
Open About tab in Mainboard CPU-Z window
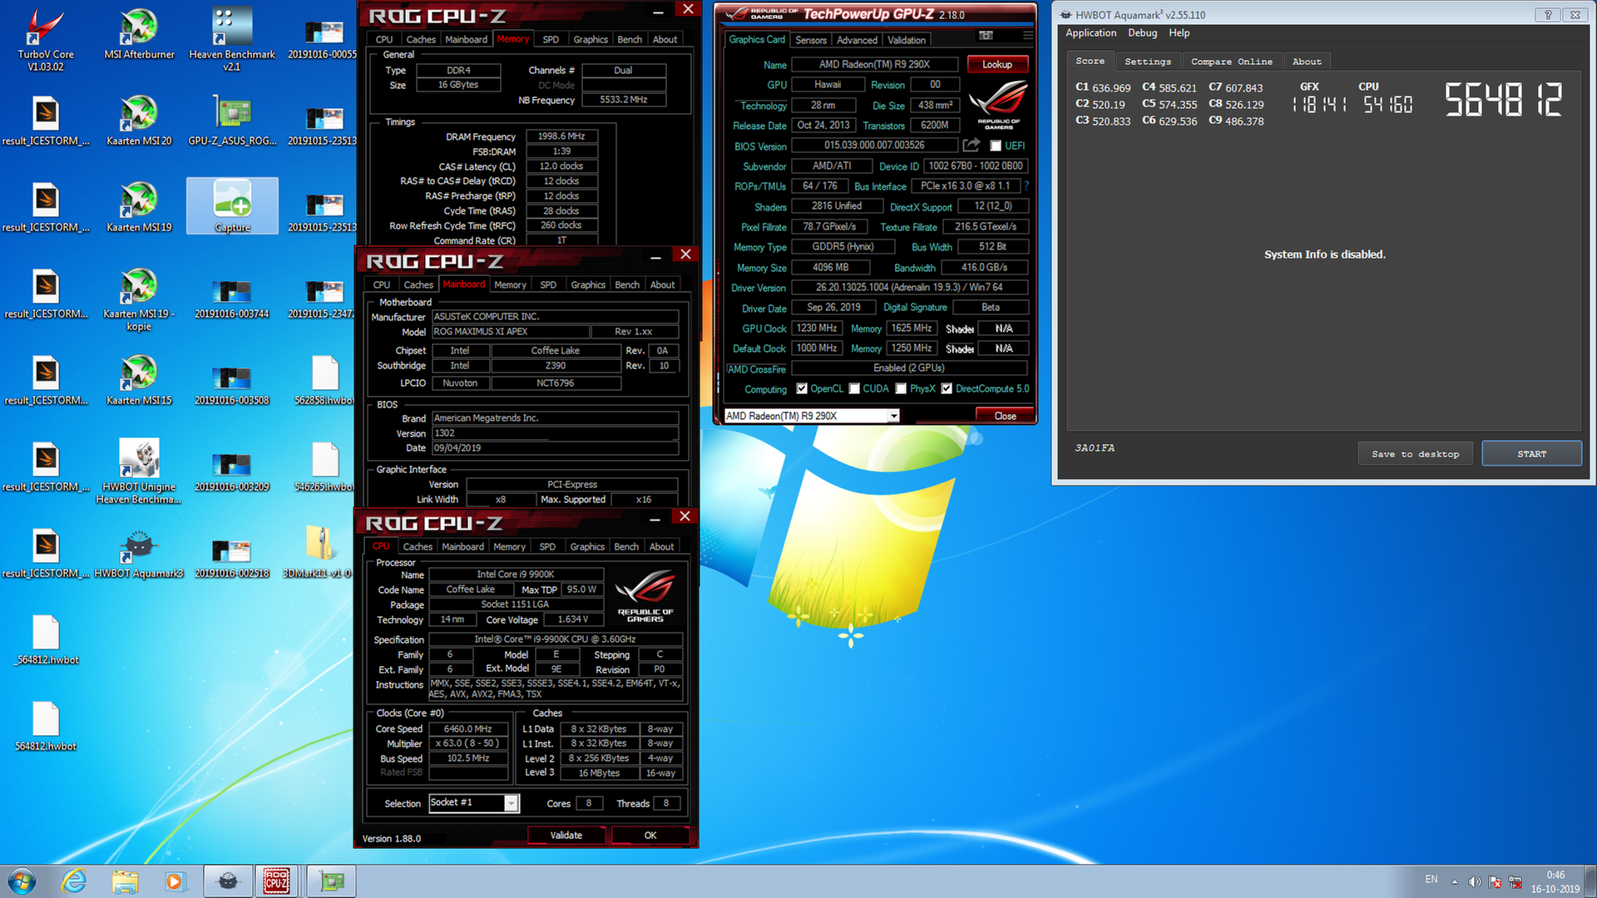(662, 284)
